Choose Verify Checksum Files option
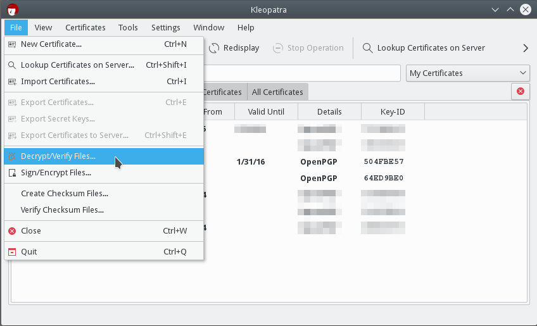Image resolution: width=537 pixels, height=326 pixels. (x=62, y=210)
